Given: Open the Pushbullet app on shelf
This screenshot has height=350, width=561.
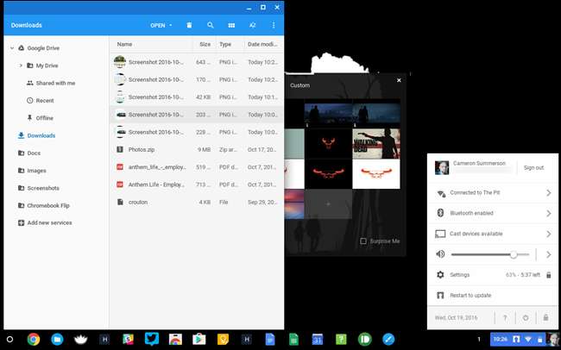Looking at the screenshot, I should pyautogui.click(x=364, y=340).
